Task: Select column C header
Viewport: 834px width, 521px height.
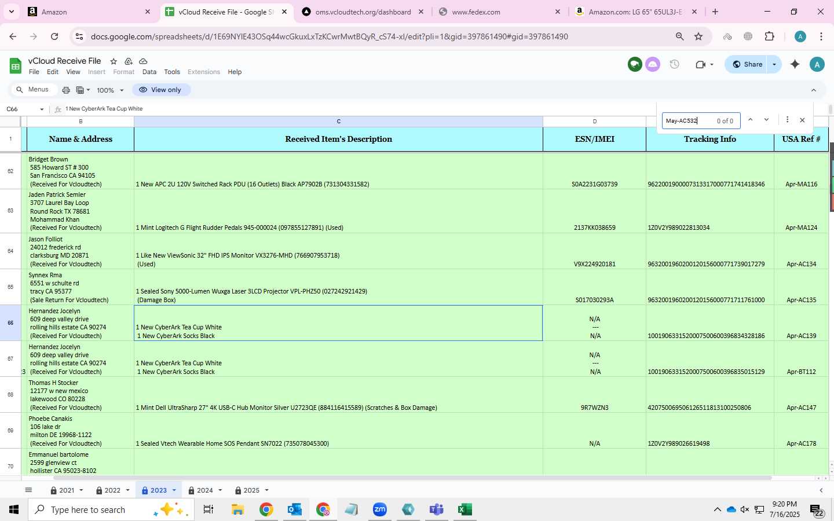Action: (x=338, y=122)
